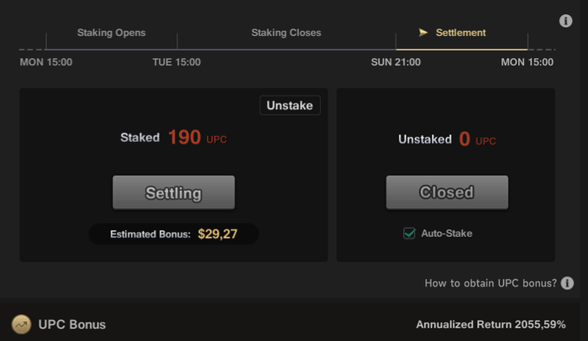Select the Staking Opens phase label
Viewport: 588px width, 341px height.
click(112, 33)
